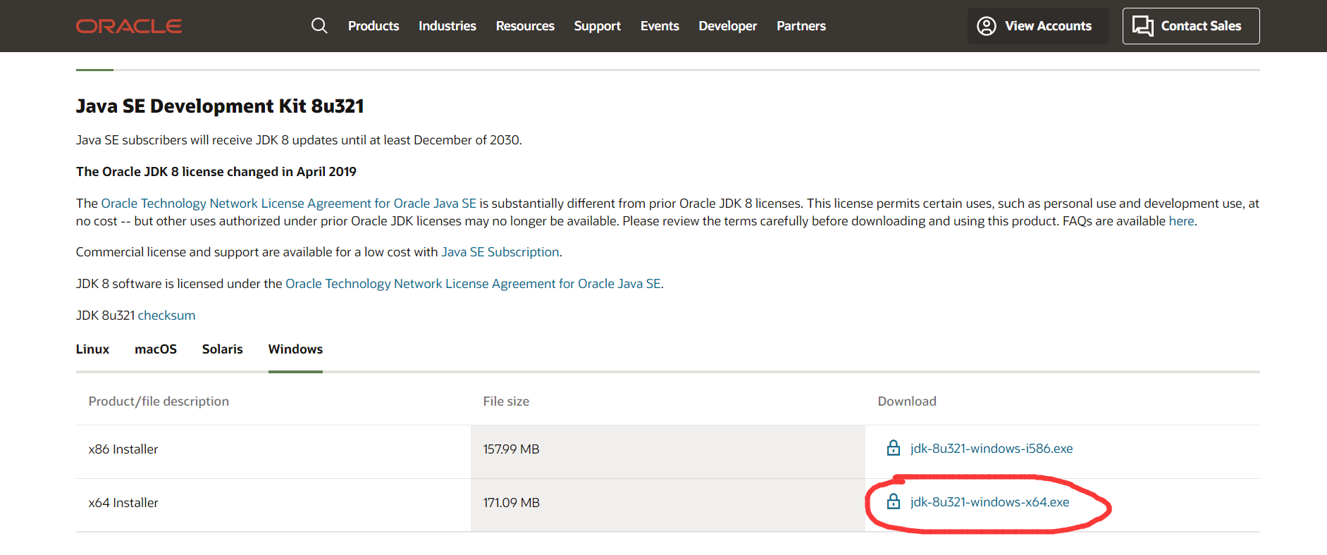Open the Support menu

click(x=598, y=26)
